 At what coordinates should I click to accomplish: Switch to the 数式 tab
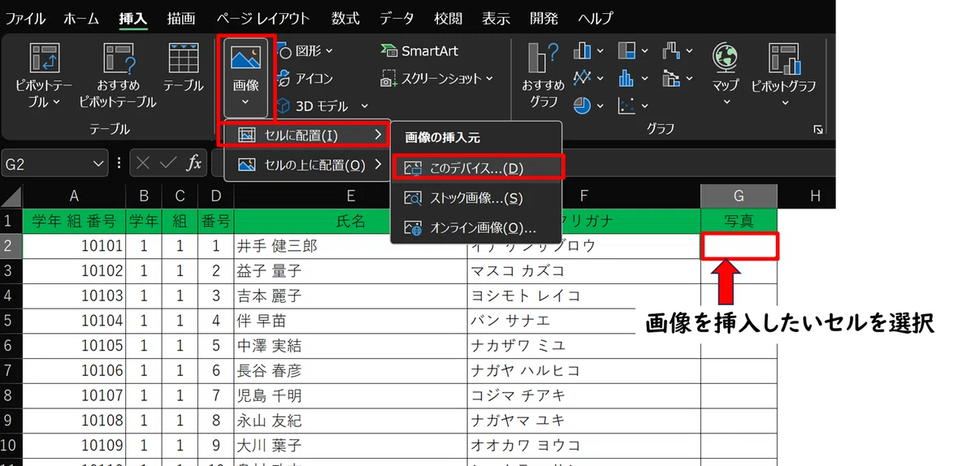pos(345,19)
